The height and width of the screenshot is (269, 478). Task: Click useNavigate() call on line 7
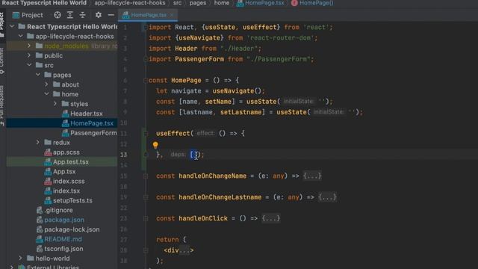tap(237, 91)
